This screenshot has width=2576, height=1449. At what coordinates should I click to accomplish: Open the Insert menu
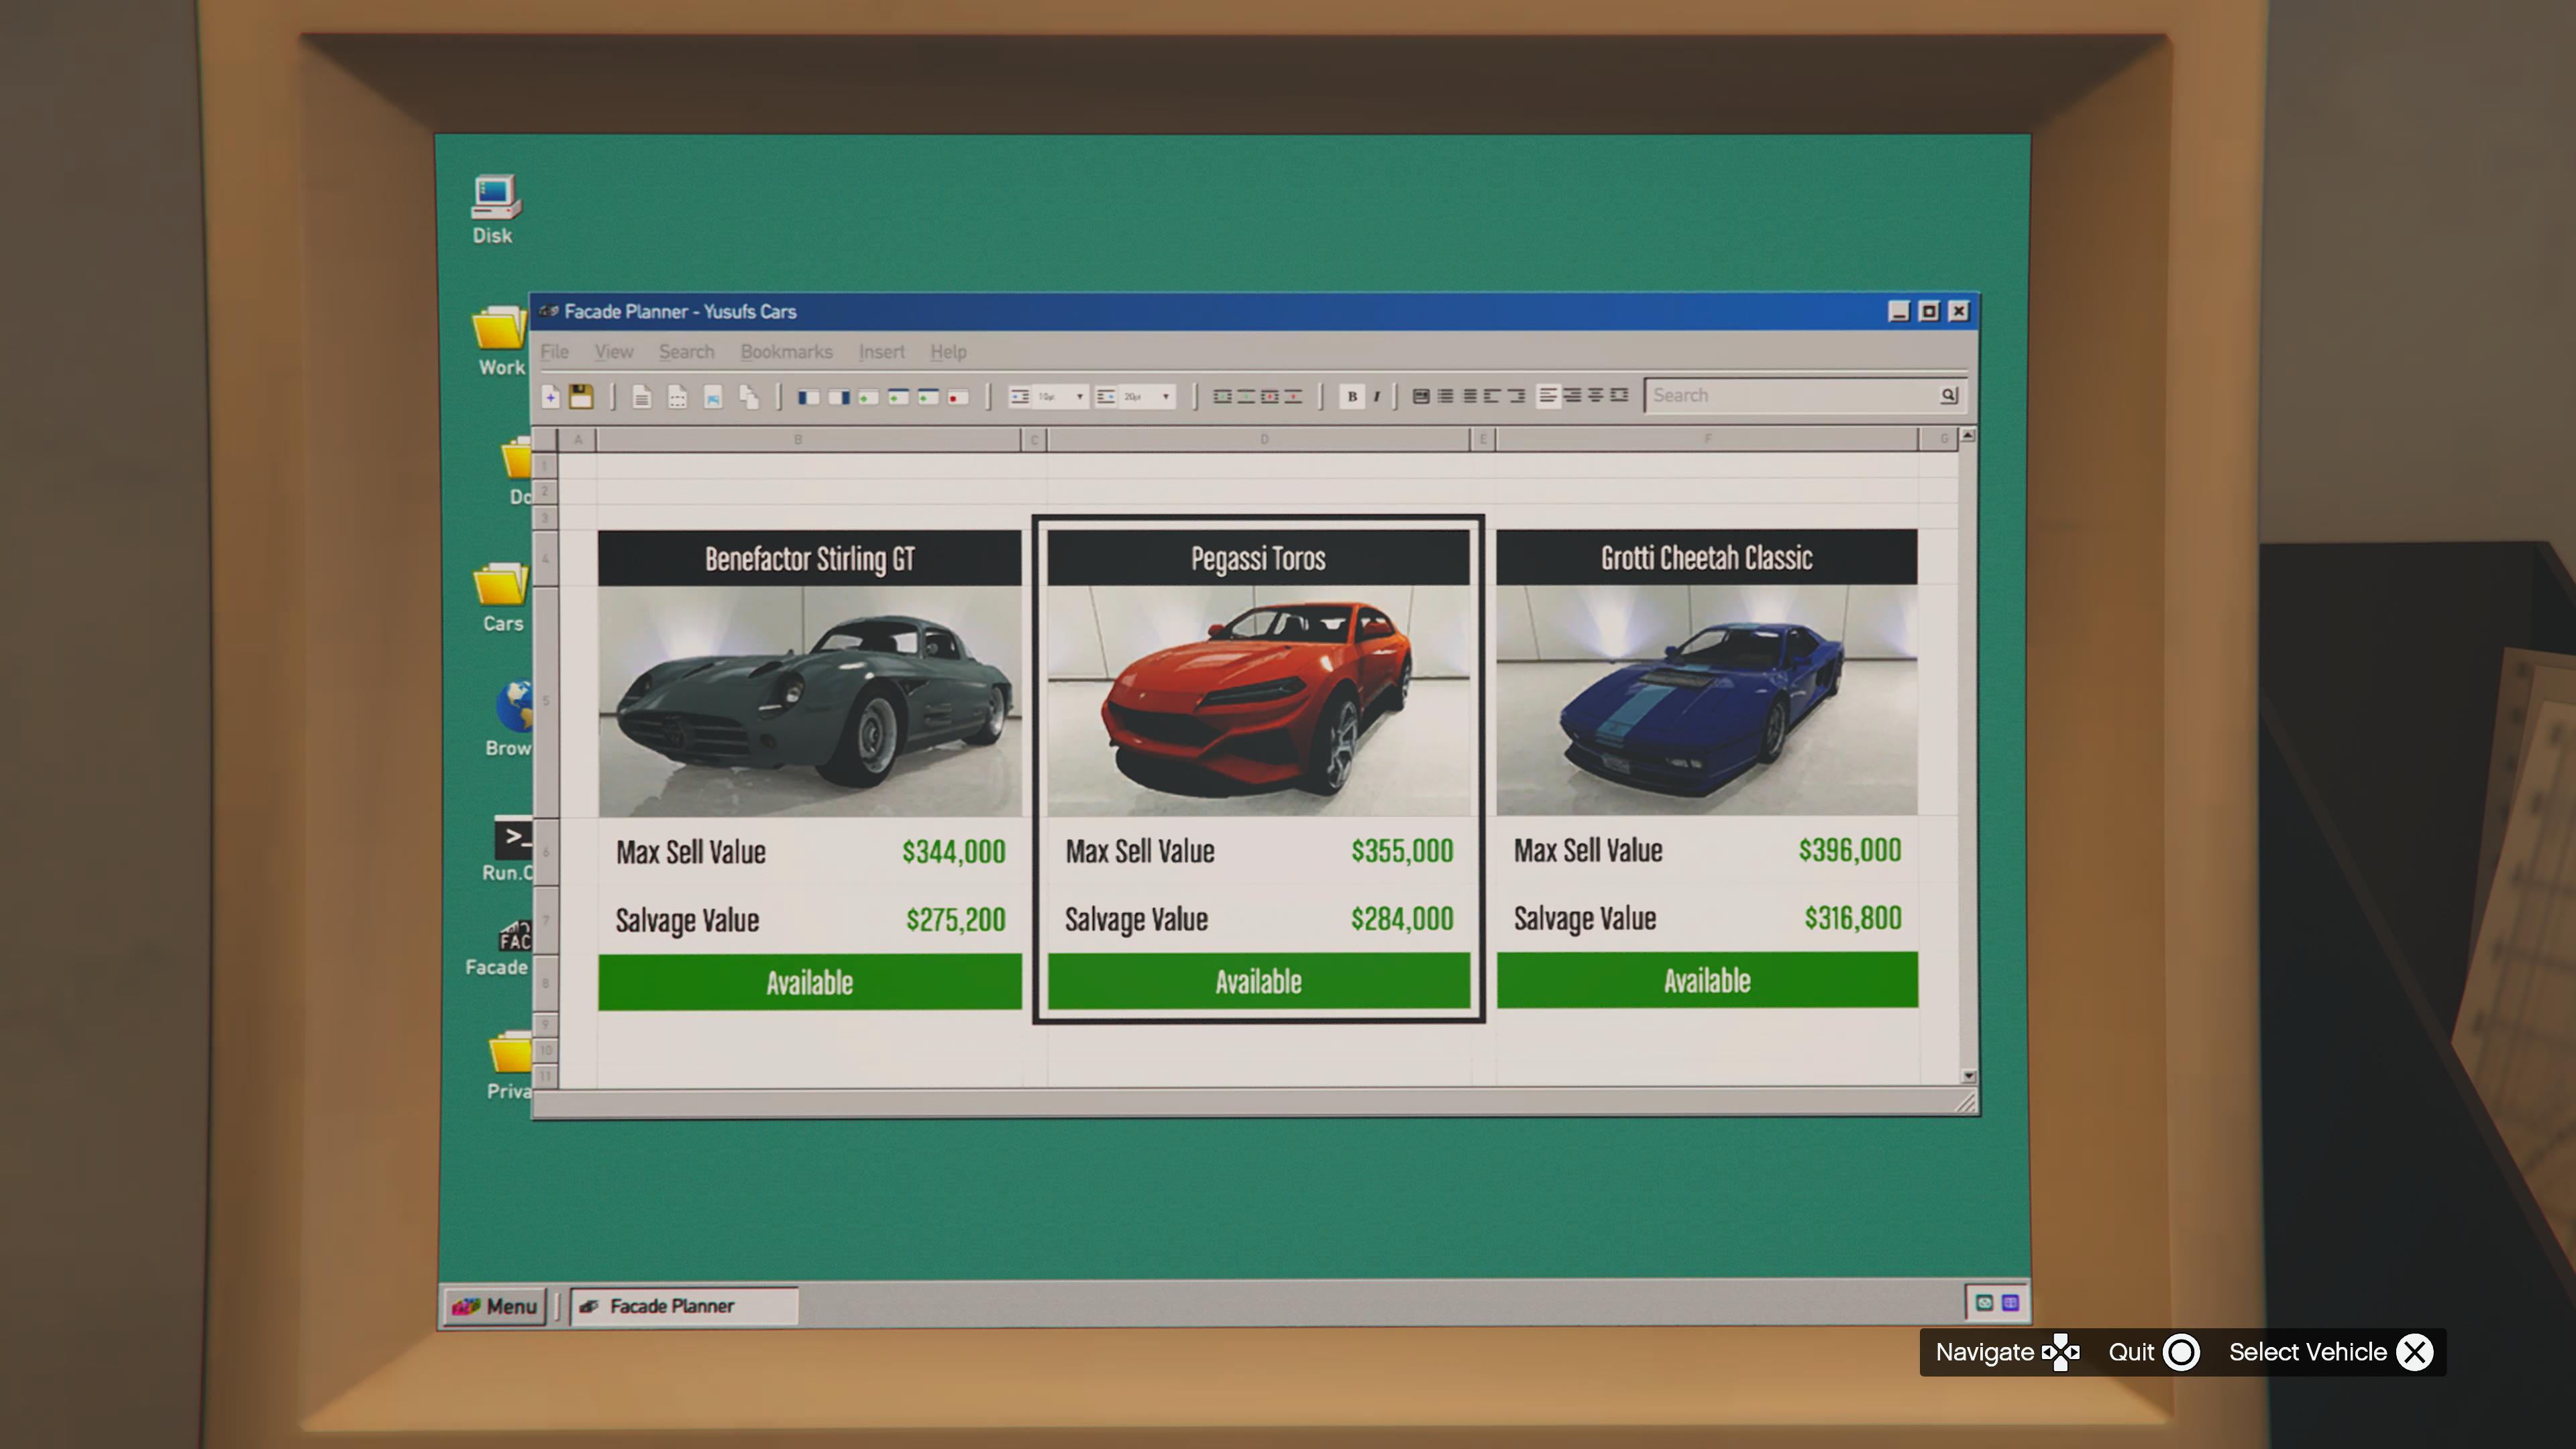(x=881, y=352)
